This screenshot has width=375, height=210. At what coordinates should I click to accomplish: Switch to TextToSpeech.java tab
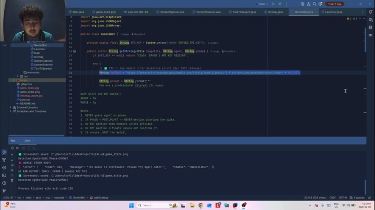tap(242, 12)
